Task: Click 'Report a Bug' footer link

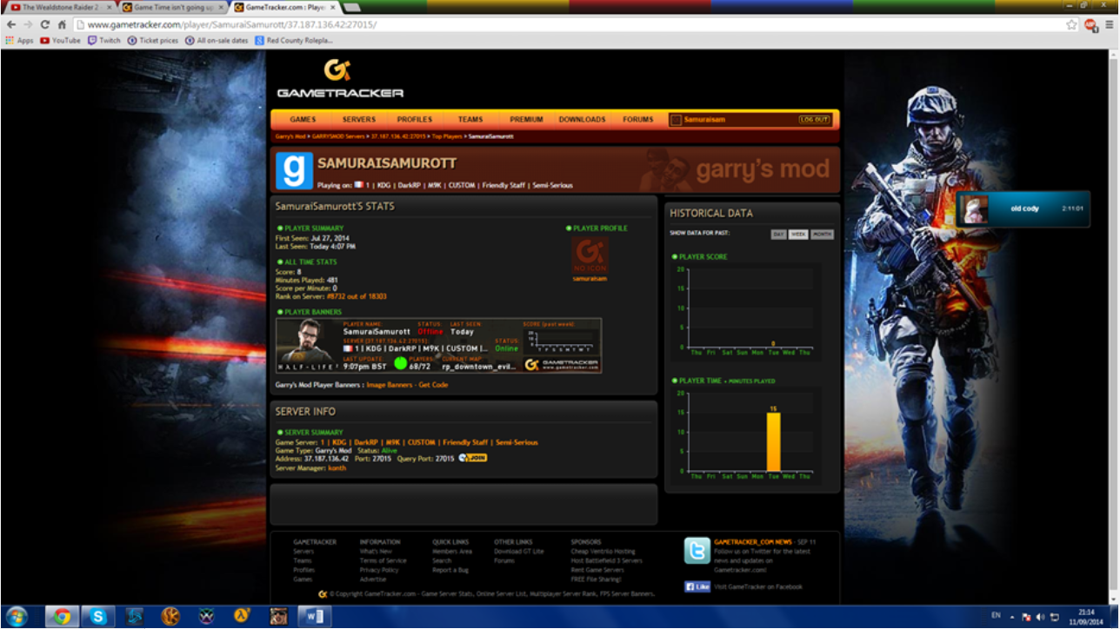Action: (x=450, y=570)
